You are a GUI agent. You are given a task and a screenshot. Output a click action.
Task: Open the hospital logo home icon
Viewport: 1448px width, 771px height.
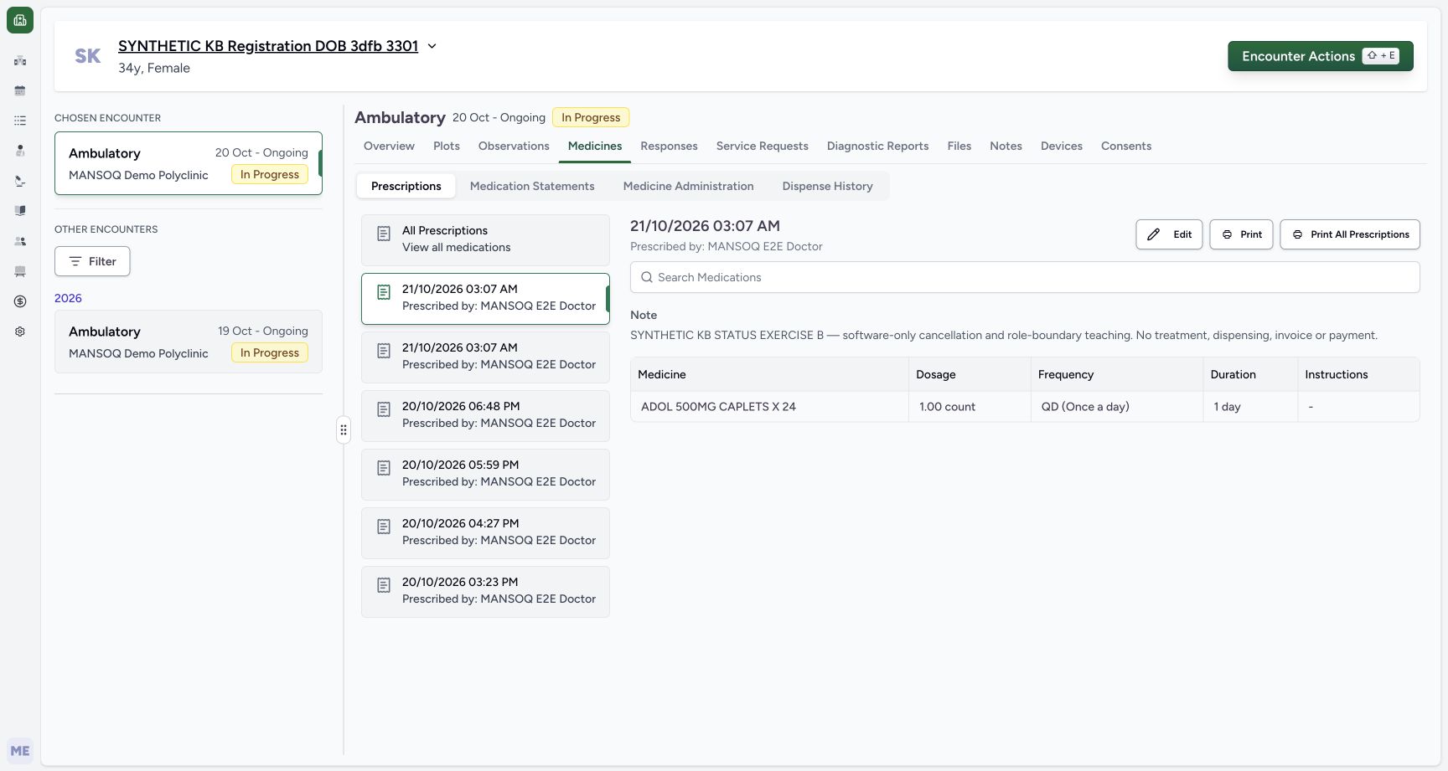click(x=20, y=20)
